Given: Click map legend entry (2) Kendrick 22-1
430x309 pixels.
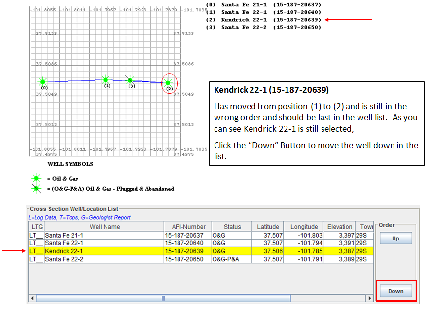Looking at the screenshot, I should (x=263, y=20).
